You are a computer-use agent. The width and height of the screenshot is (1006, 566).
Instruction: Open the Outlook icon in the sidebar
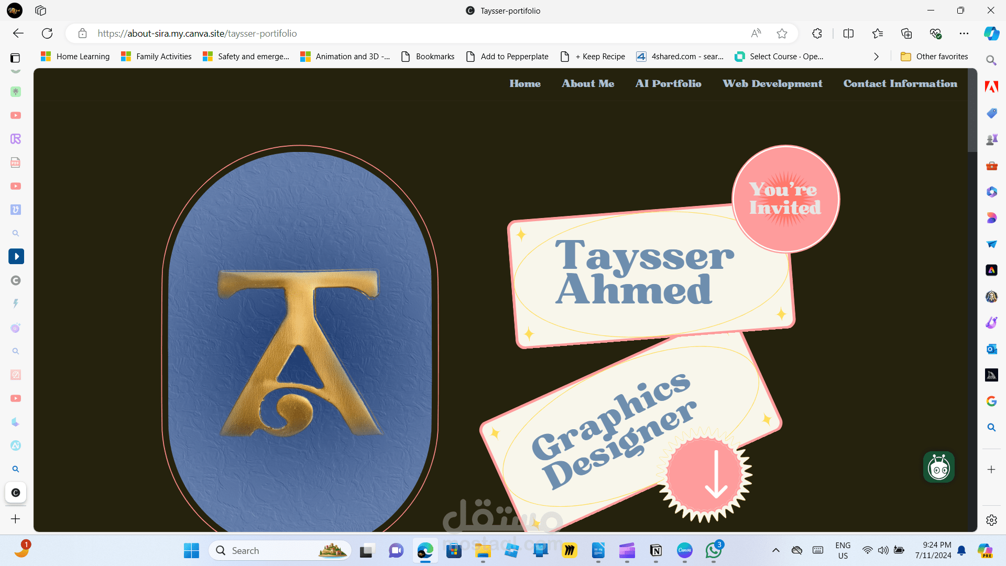click(x=991, y=349)
